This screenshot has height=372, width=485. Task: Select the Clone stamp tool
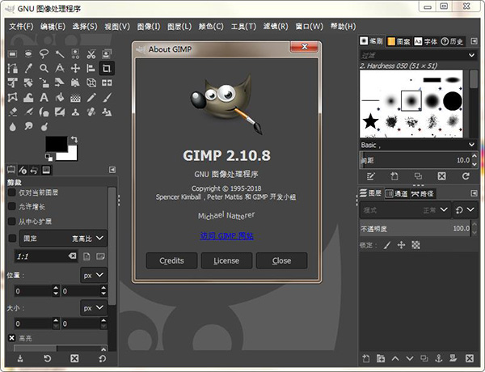[x=75, y=112]
